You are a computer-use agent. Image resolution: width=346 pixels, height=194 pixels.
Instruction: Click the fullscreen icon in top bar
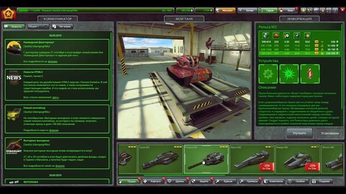tap(329, 10)
